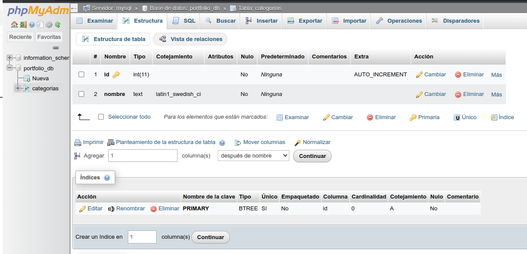Click the log out door icon

(x=23, y=24)
